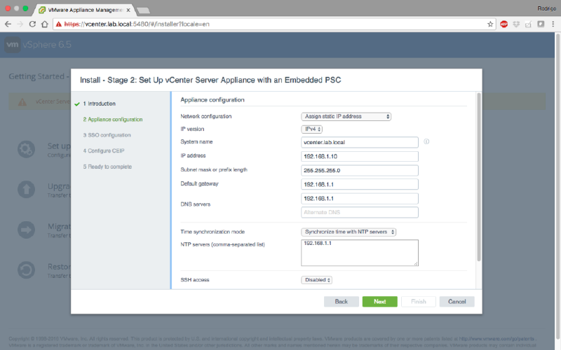Click the dialog's vertical scrollbar
Screen dimensions: 561x350
(479, 175)
